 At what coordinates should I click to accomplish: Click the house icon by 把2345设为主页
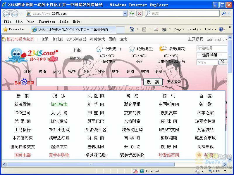[4, 39]
